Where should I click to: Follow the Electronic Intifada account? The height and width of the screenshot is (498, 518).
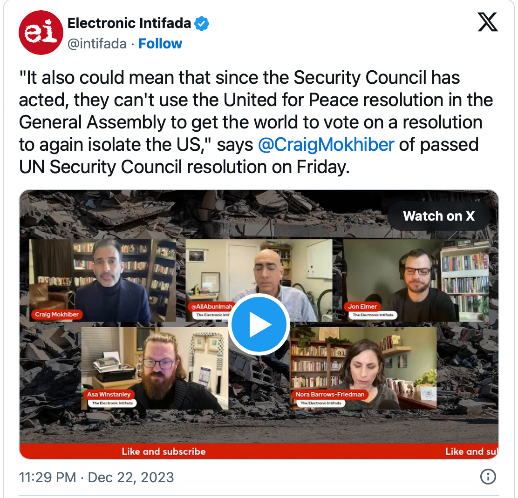point(160,44)
